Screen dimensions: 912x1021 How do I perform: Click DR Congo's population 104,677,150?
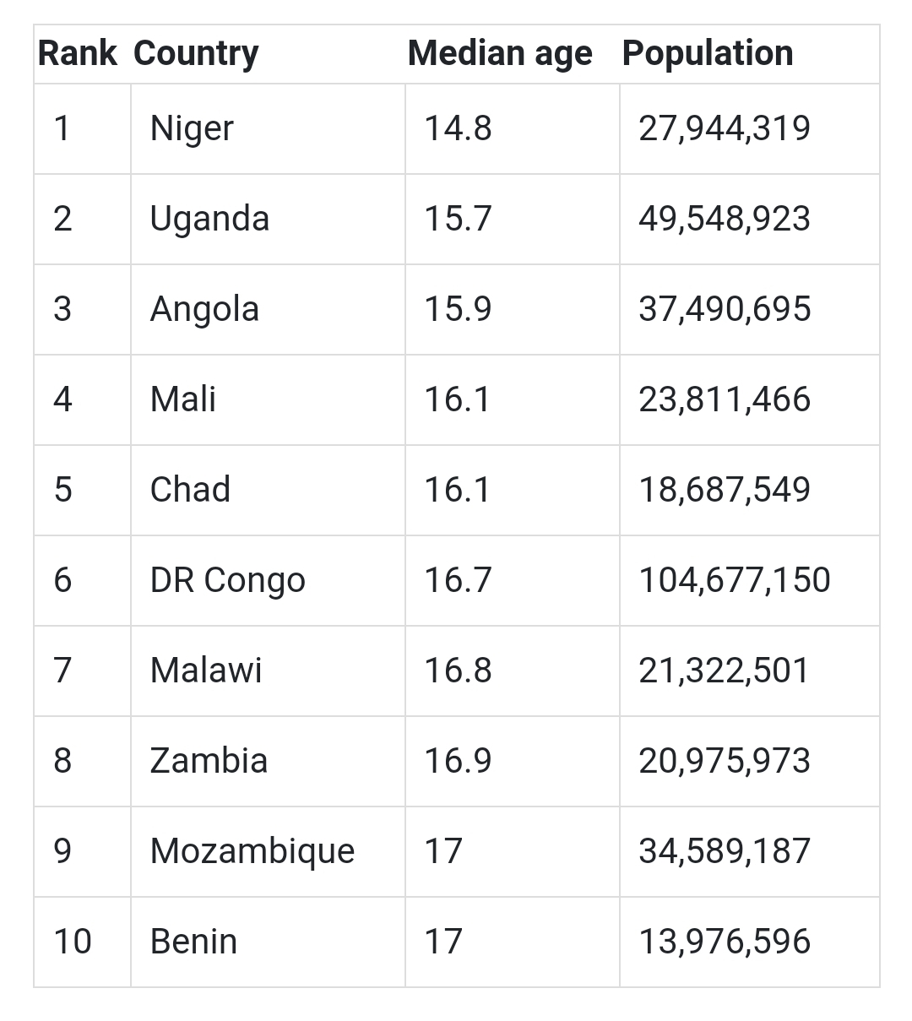pyautogui.click(x=735, y=580)
